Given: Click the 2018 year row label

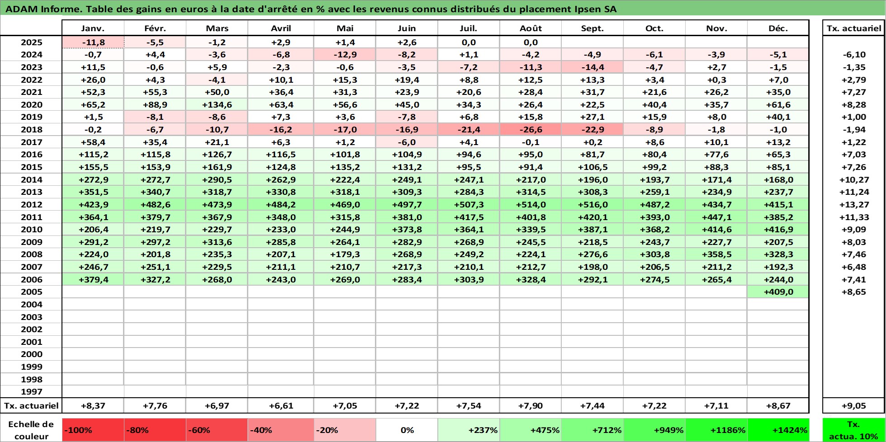Looking at the screenshot, I should tap(31, 129).
